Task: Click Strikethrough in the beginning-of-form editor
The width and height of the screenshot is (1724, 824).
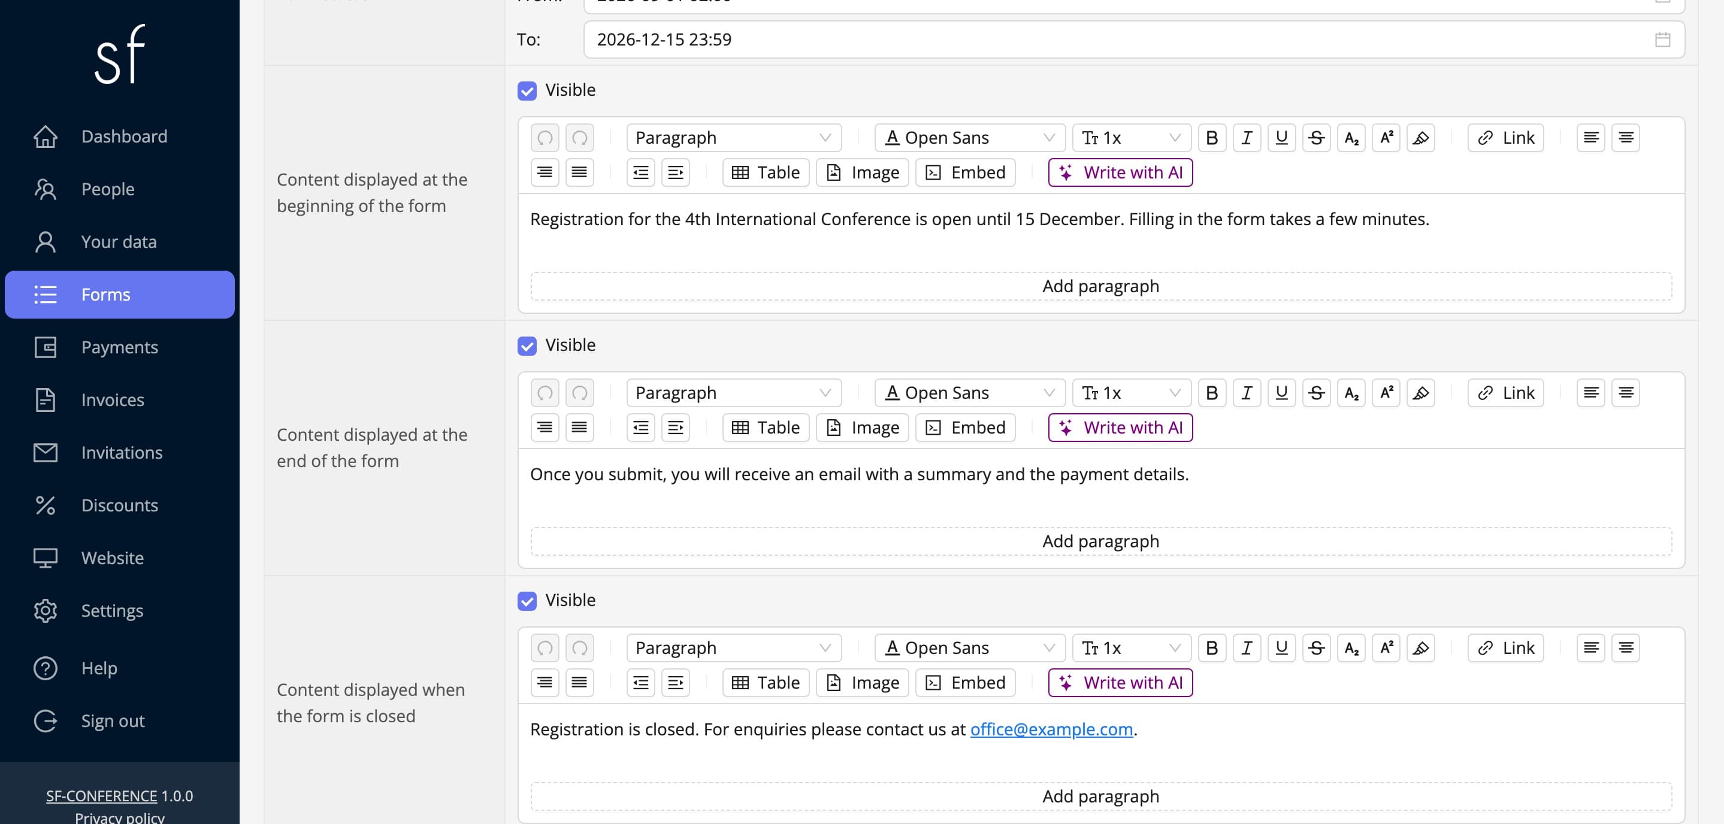Action: tap(1317, 138)
